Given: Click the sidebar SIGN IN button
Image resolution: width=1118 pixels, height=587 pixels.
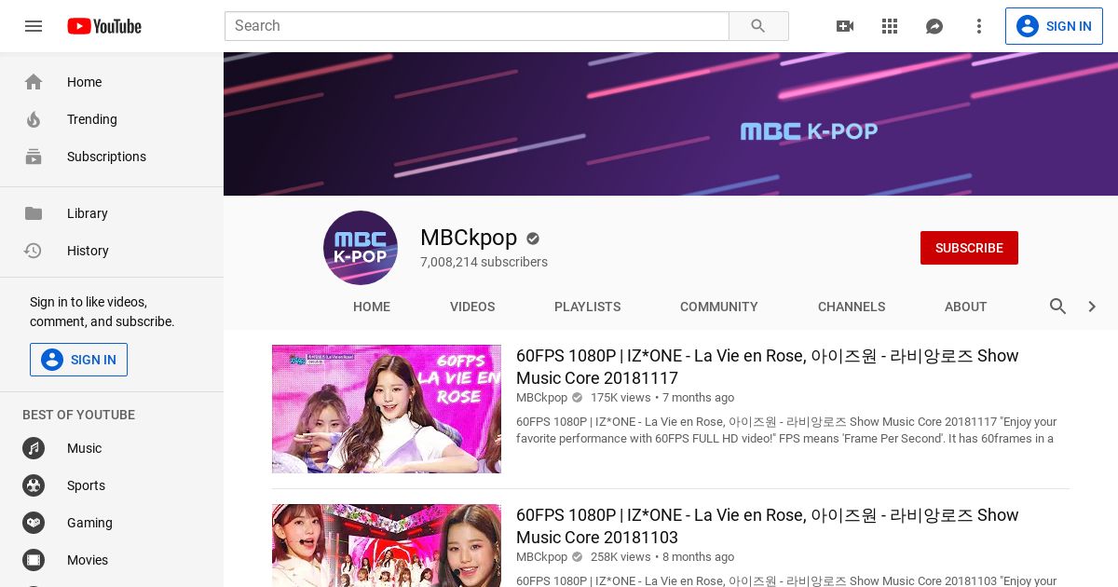Looking at the screenshot, I should [x=78, y=360].
